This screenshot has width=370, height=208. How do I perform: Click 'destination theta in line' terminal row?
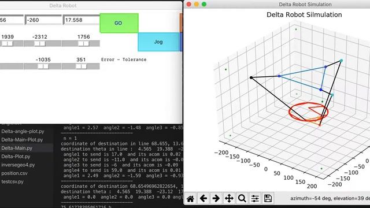122,149
